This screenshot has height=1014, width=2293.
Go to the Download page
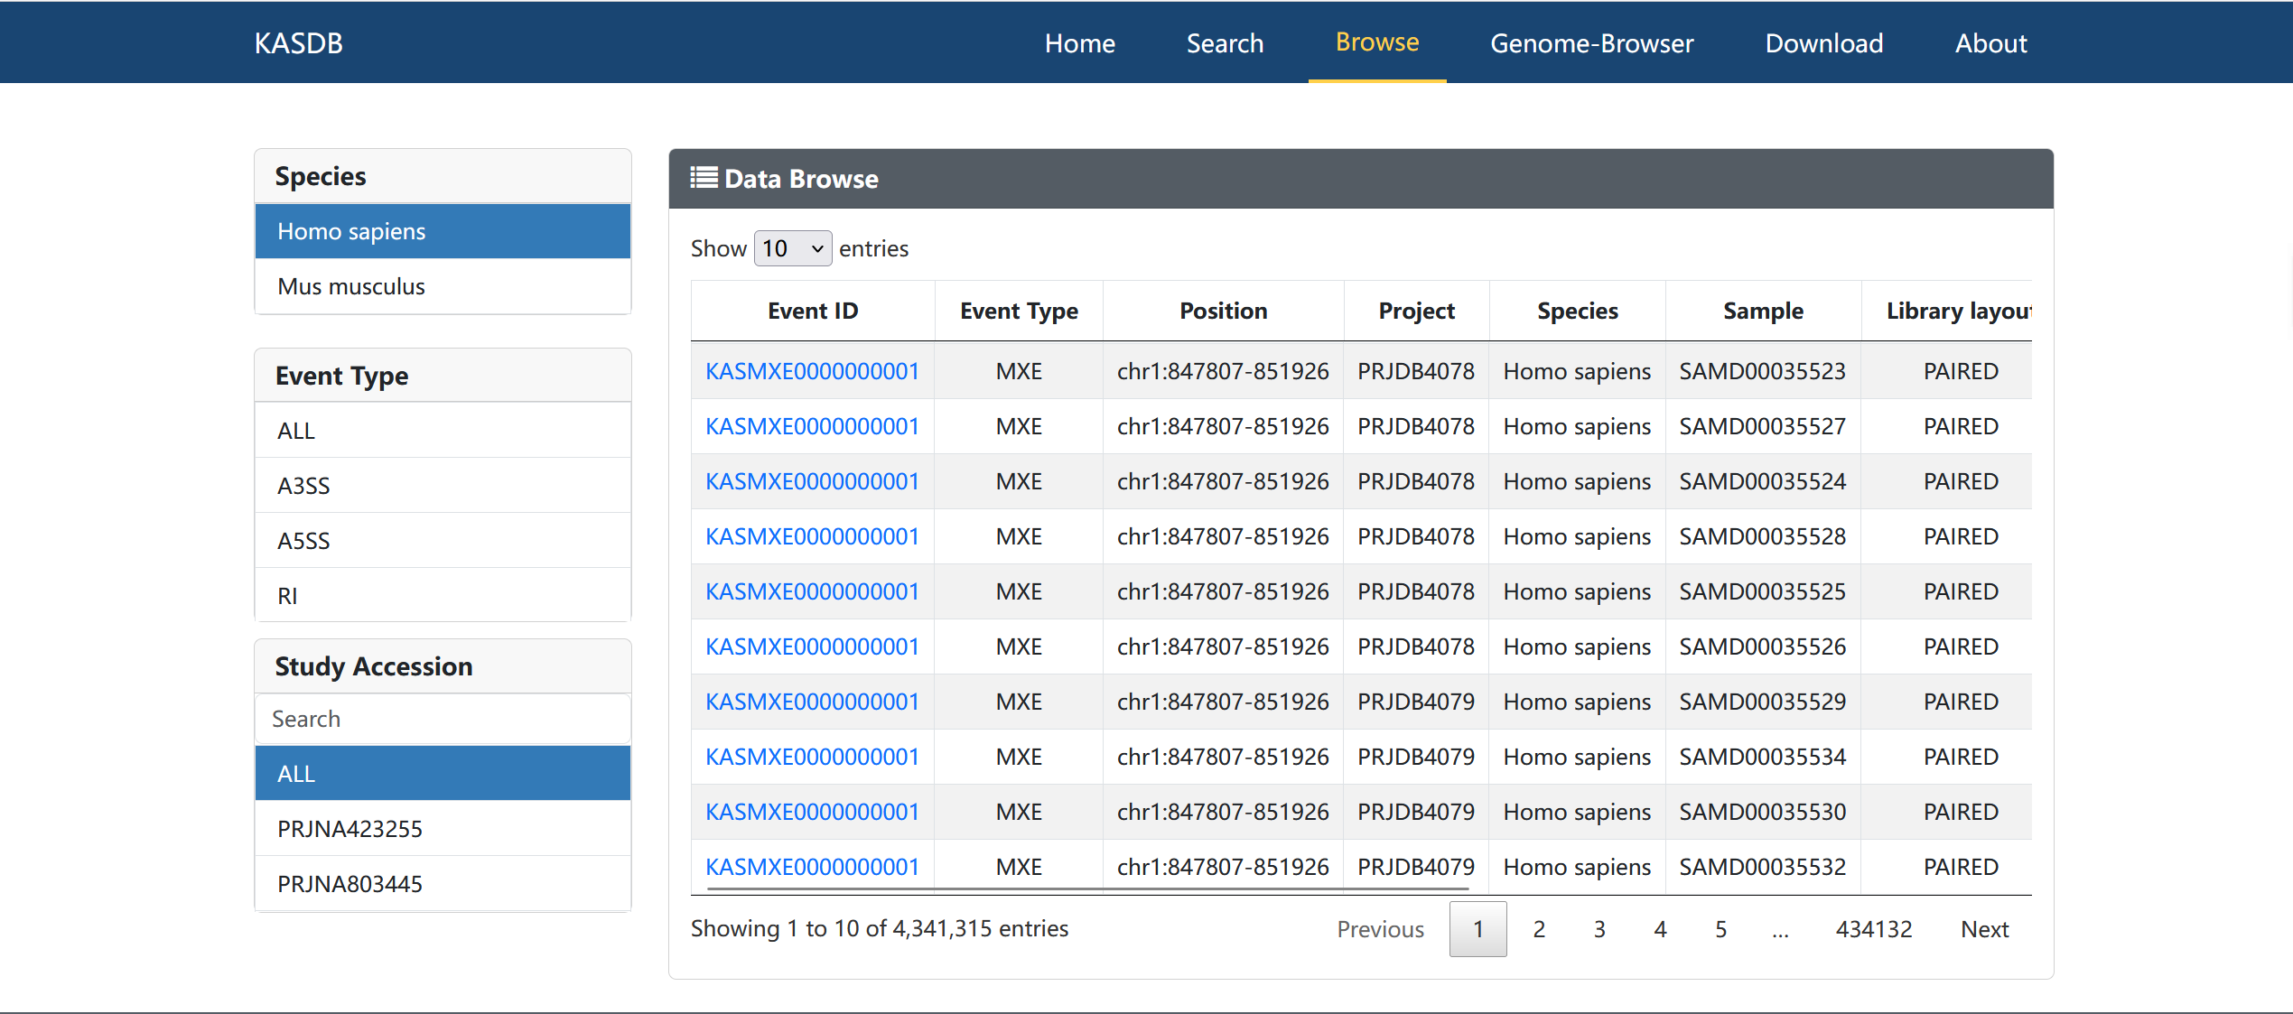pos(1823,43)
